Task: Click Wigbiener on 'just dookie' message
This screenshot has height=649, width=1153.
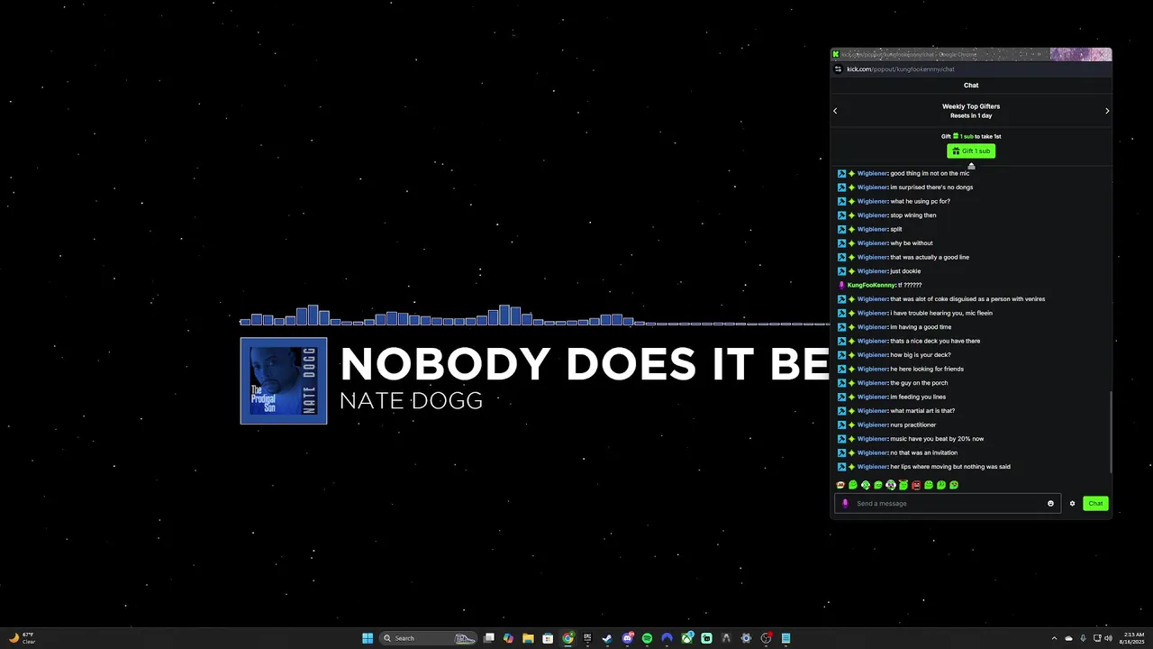Action: pos(872,271)
